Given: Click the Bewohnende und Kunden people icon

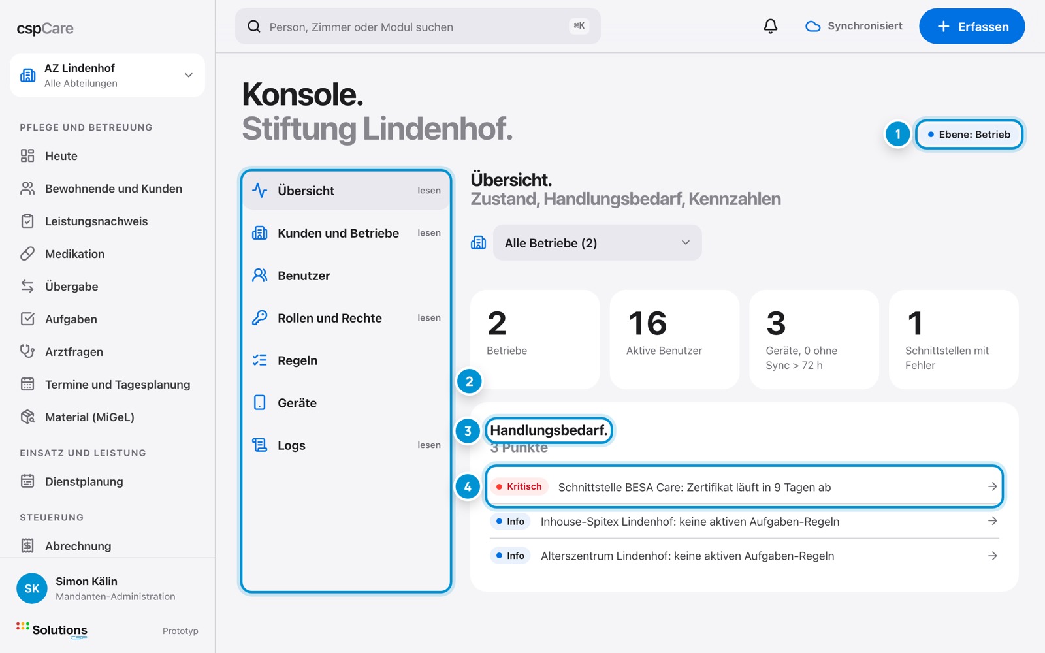Looking at the screenshot, I should pos(27,188).
